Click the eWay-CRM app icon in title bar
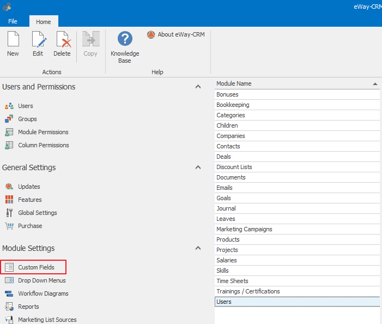The height and width of the screenshot is (324, 382). (x=7, y=7)
